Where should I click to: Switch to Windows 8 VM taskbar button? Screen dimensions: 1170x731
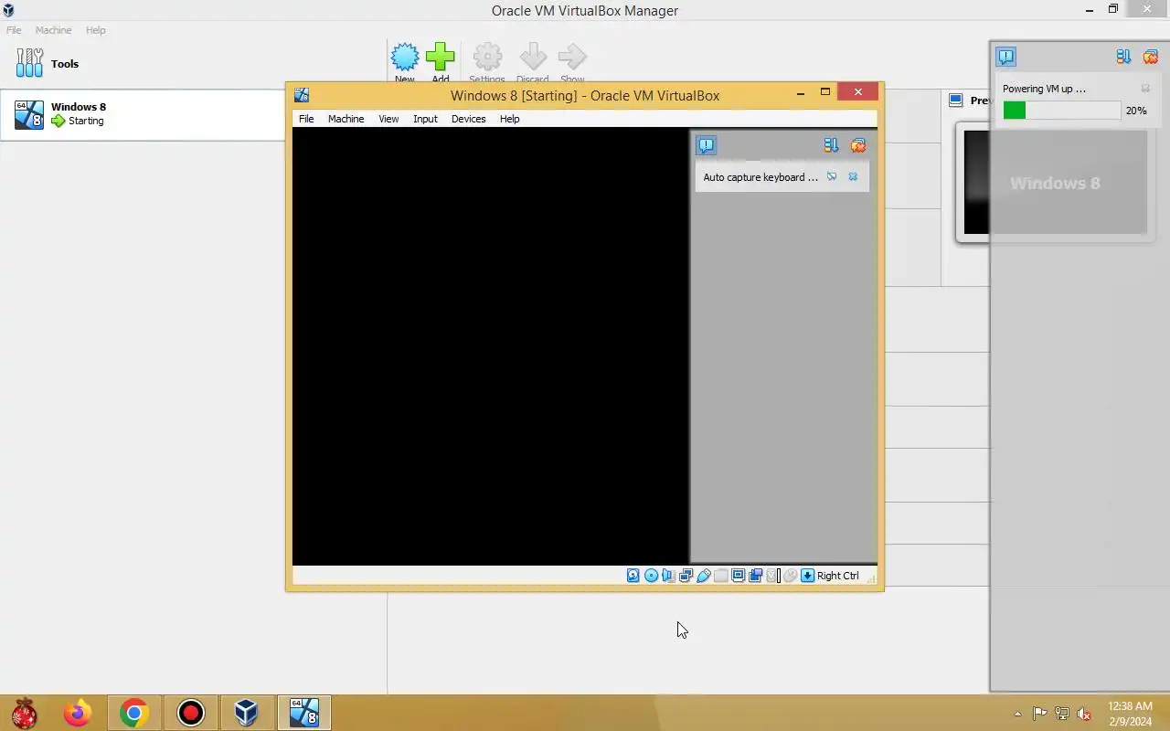[x=303, y=713]
